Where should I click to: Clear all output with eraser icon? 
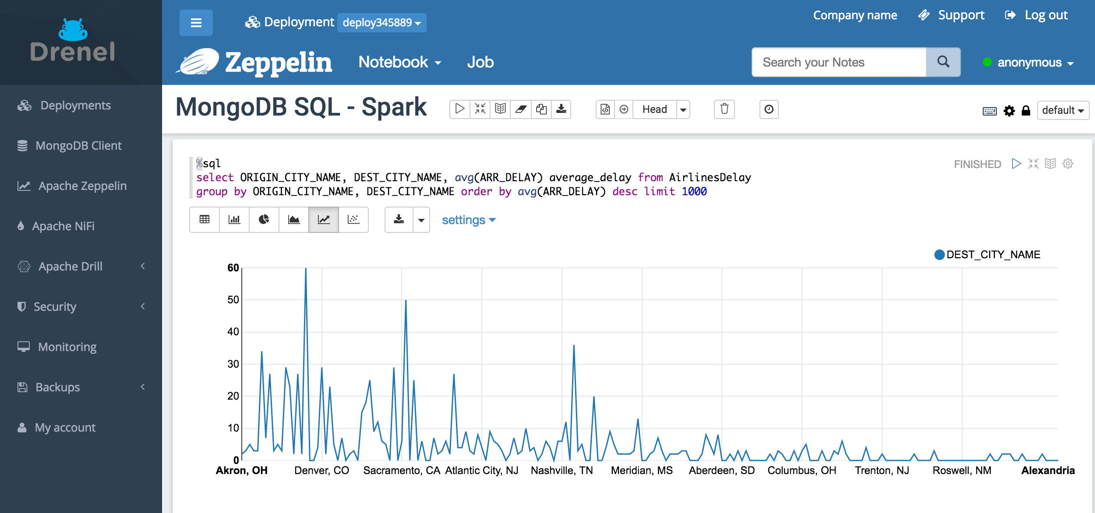[x=520, y=109]
